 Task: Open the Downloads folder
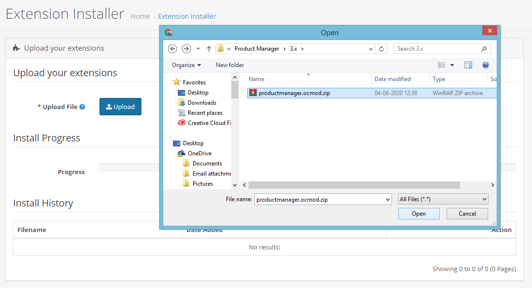(x=197, y=103)
